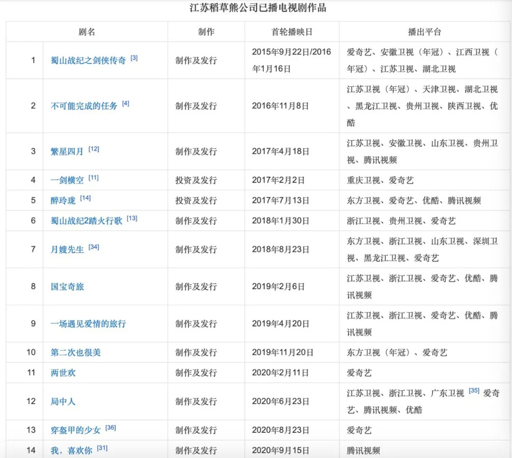Open the 繁星四月 link
The width and height of the screenshot is (512, 458).
point(67,152)
